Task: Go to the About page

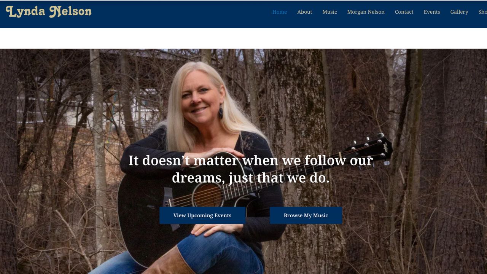Action: [x=304, y=12]
